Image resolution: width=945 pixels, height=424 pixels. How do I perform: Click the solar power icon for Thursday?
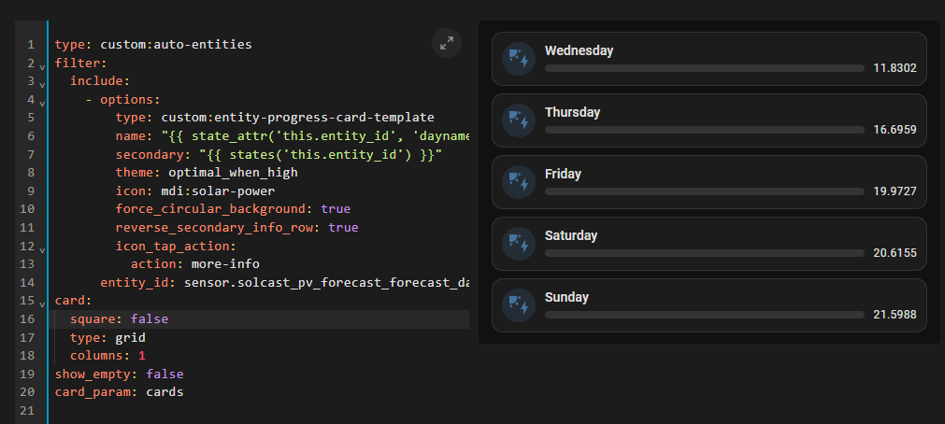point(517,120)
